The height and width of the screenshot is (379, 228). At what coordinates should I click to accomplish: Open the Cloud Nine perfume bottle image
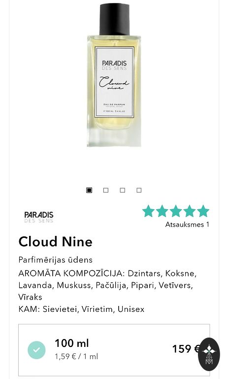(x=114, y=75)
